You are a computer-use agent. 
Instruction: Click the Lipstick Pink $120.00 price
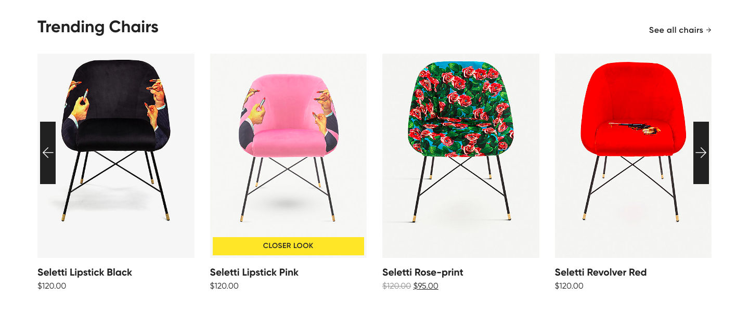224,286
